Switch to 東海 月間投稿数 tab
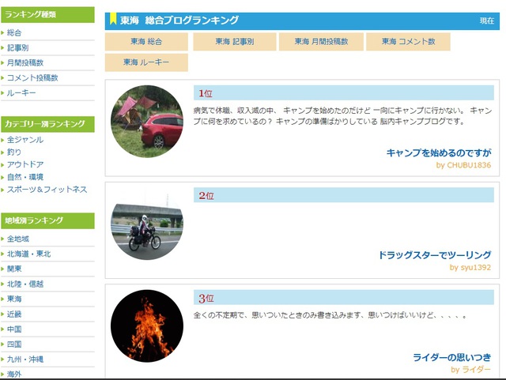The height and width of the screenshot is (380, 506). (x=321, y=42)
